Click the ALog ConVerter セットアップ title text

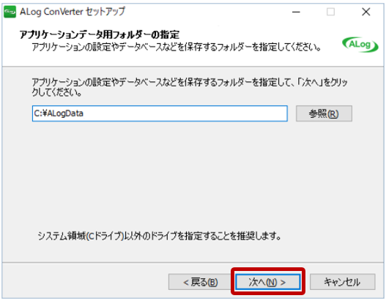click(73, 12)
